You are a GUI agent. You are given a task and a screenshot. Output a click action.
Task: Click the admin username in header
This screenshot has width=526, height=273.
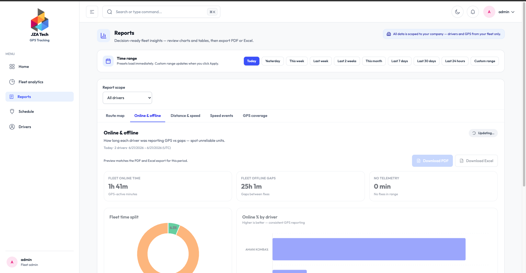[504, 12]
